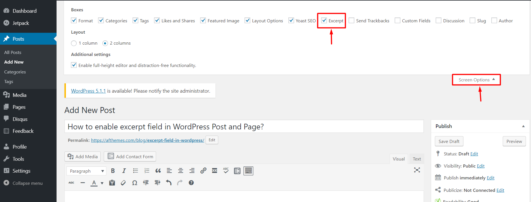
Task: Insert a horizontal line
Action: tap(83, 183)
